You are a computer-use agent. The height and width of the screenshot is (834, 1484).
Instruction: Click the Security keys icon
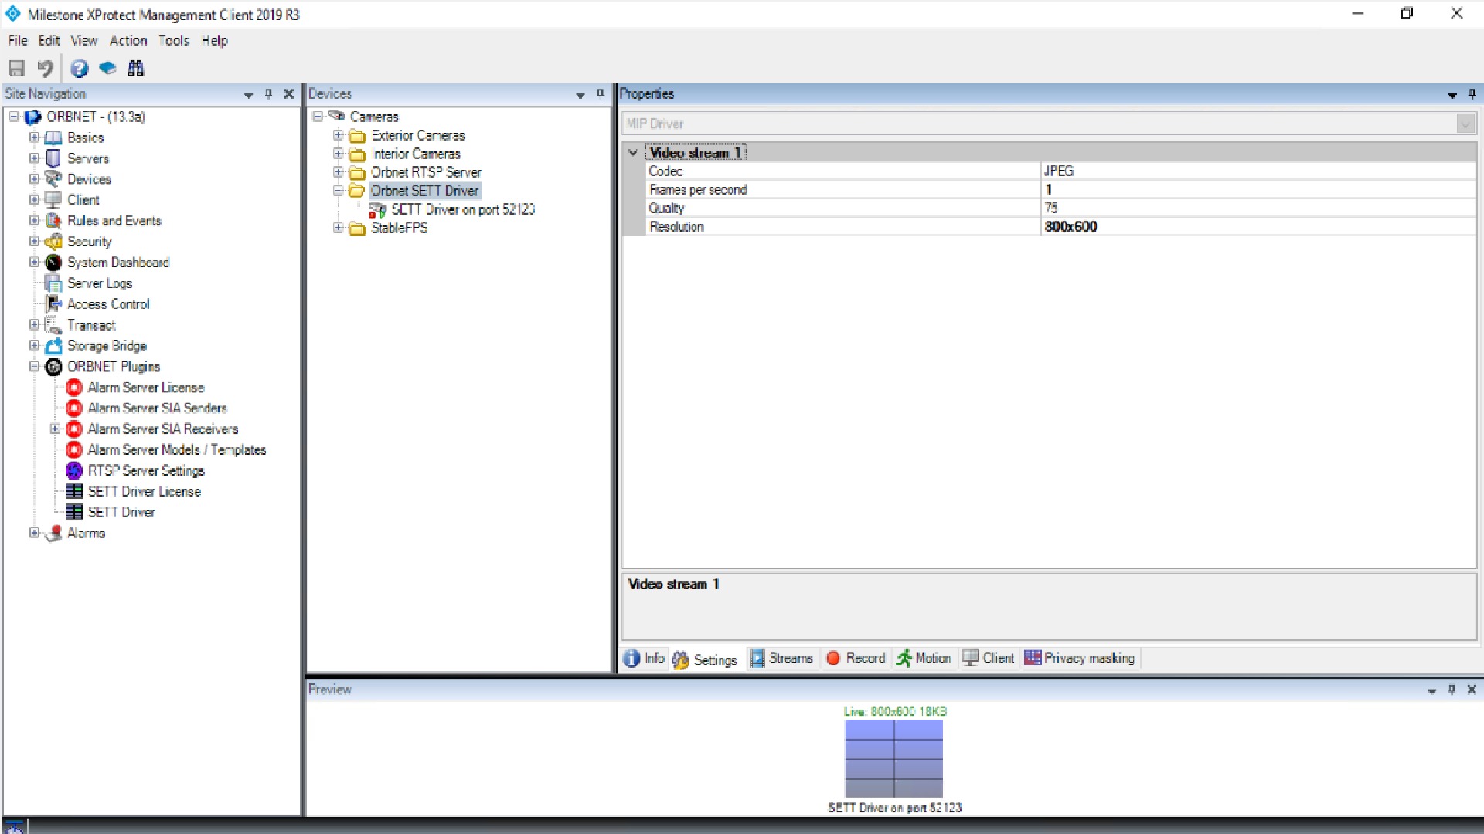click(53, 242)
